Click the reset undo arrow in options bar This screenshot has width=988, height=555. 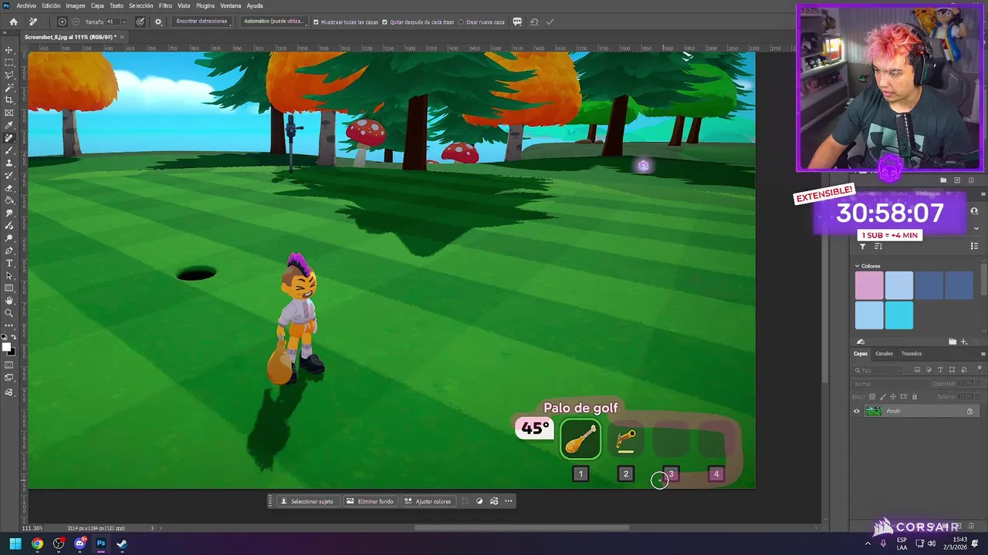click(x=534, y=22)
